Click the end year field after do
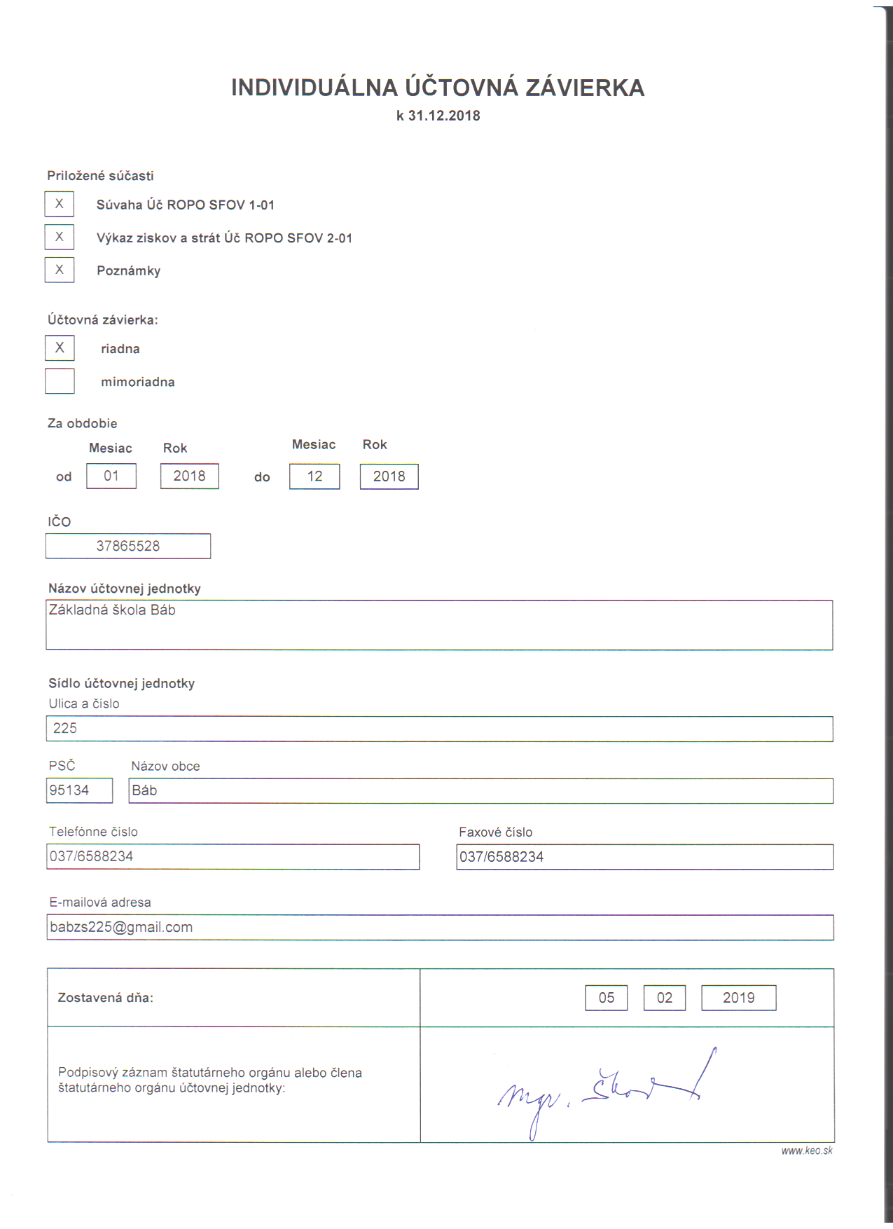 (x=389, y=476)
